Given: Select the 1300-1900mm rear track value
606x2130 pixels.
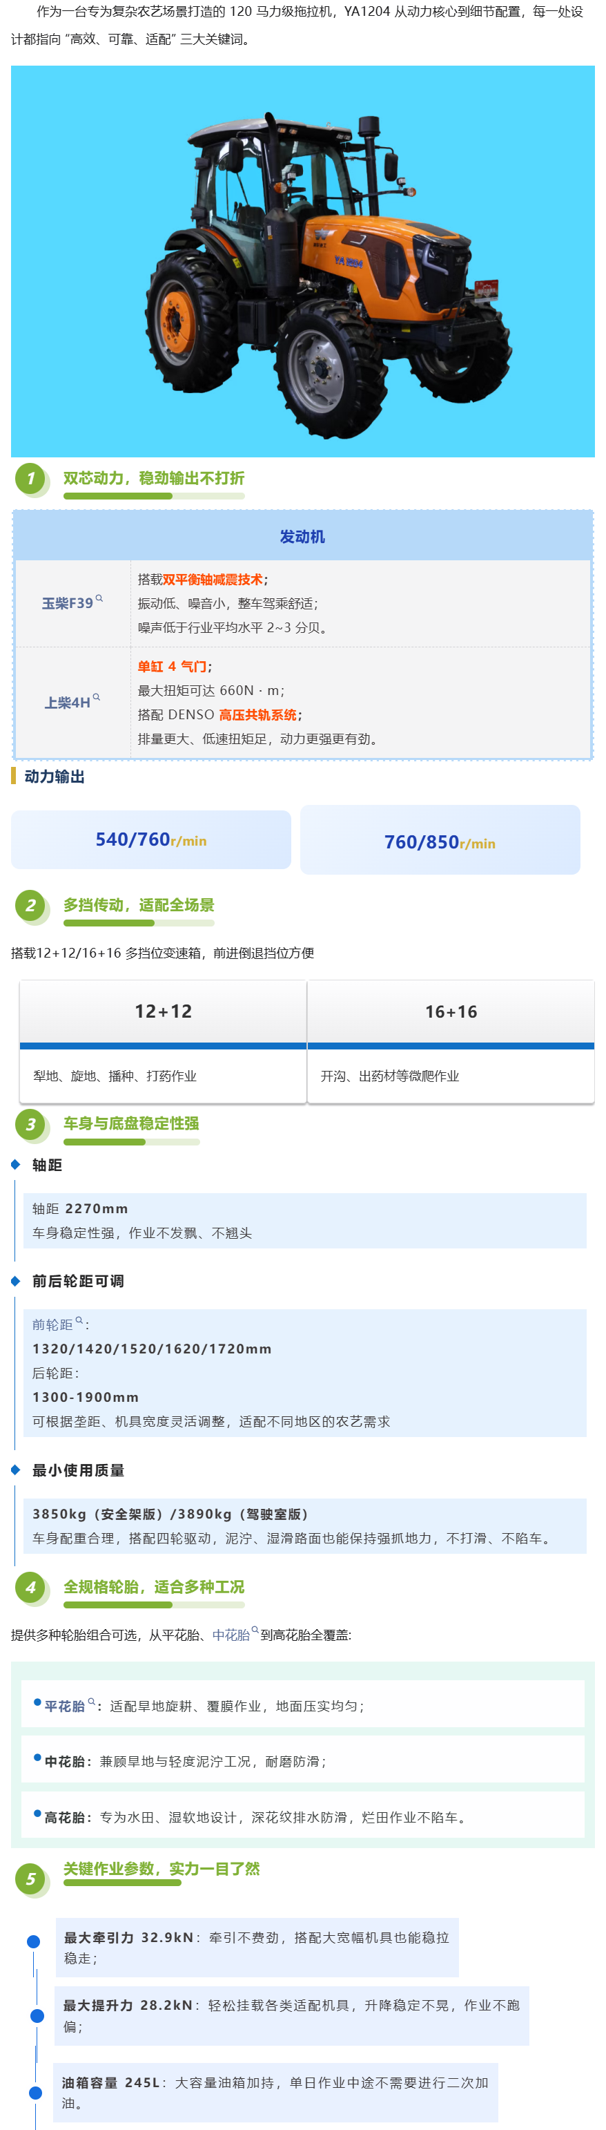Looking at the screenshot, I should pos(85,1396).
